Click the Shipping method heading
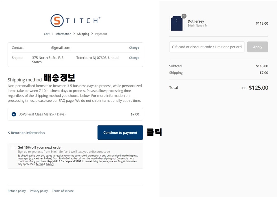This screenshot has width=278, height=198. click(25, 80)
